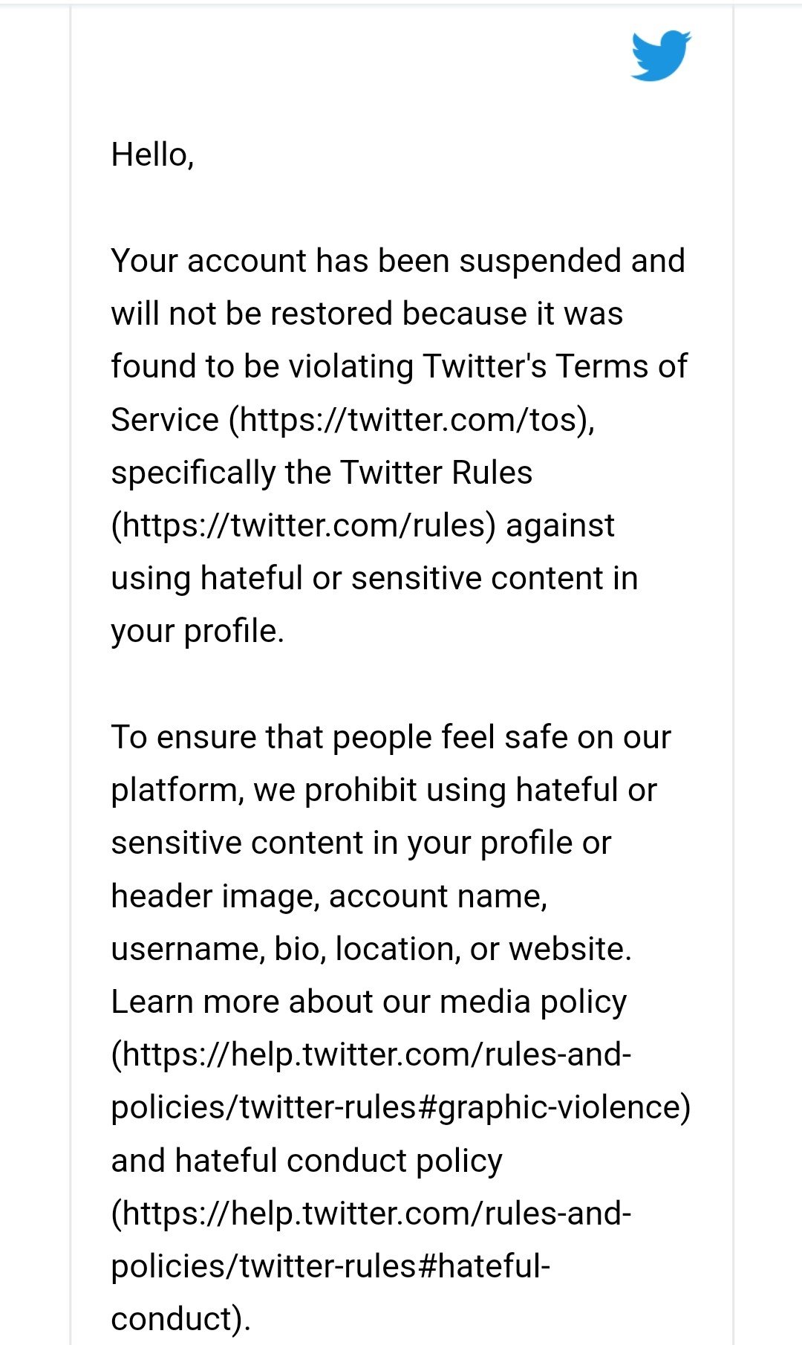802x1345 pixels.
Task: Click "sensitive content in your profile or" line
Action: tap(361, 843)
